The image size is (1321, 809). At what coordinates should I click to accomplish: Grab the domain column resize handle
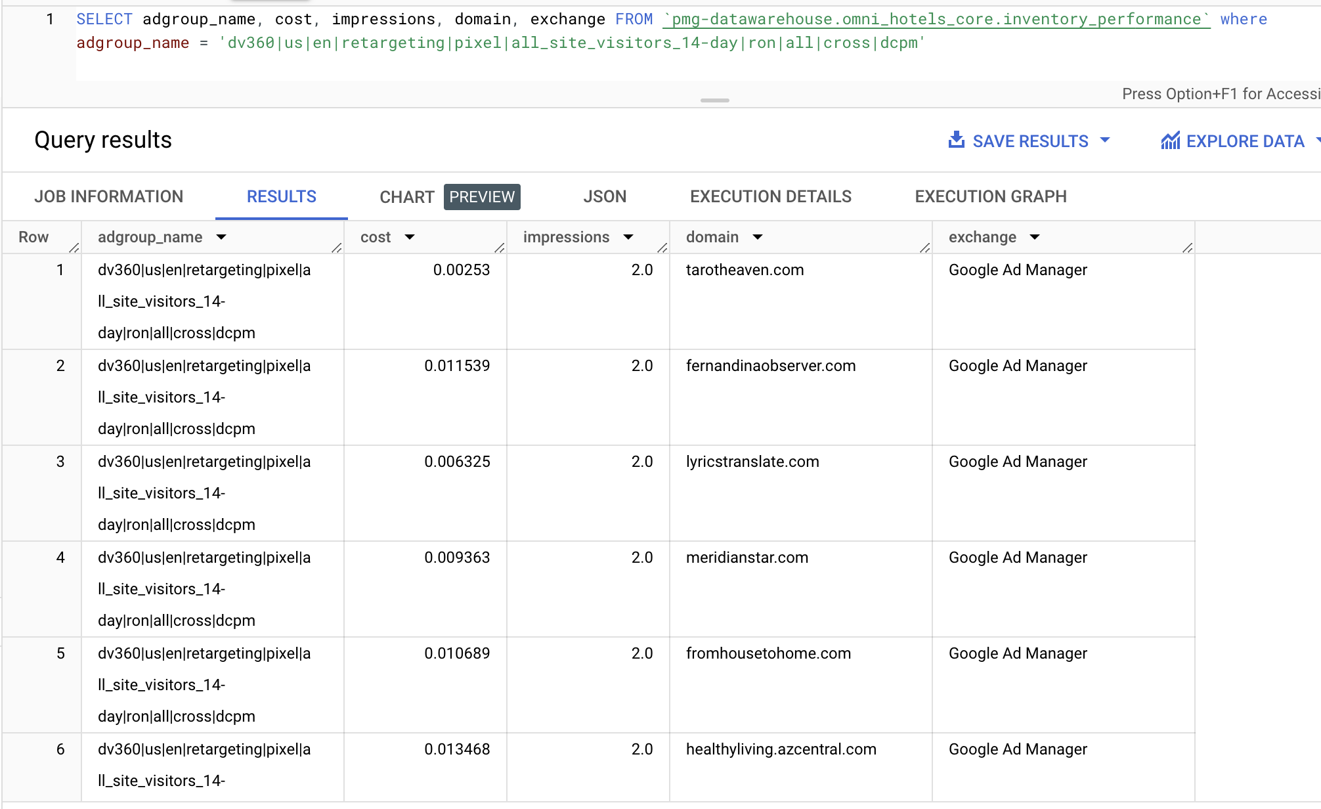pos(925,248)
